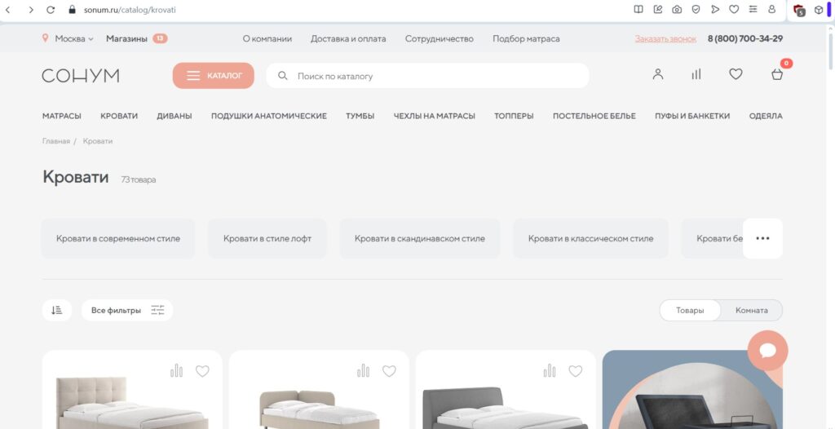Expand the Москва city selector
Screen dimensions: 835x429
coord(68,38)
